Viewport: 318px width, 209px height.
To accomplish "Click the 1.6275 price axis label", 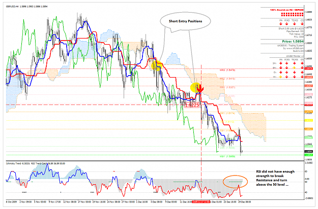I will click(309, 97).
